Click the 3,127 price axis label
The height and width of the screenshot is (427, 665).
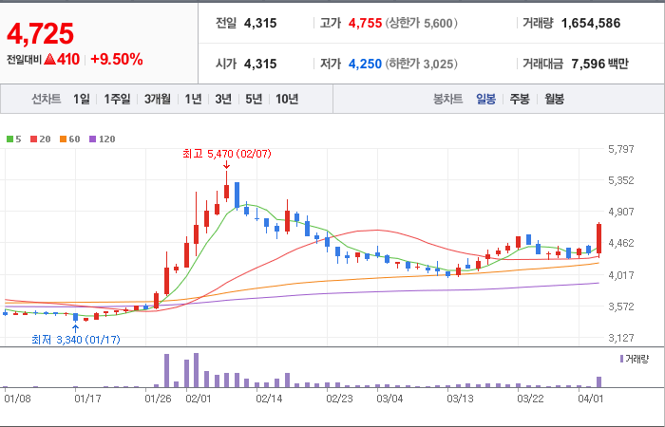pyautogui.click(x=621, y=338)
